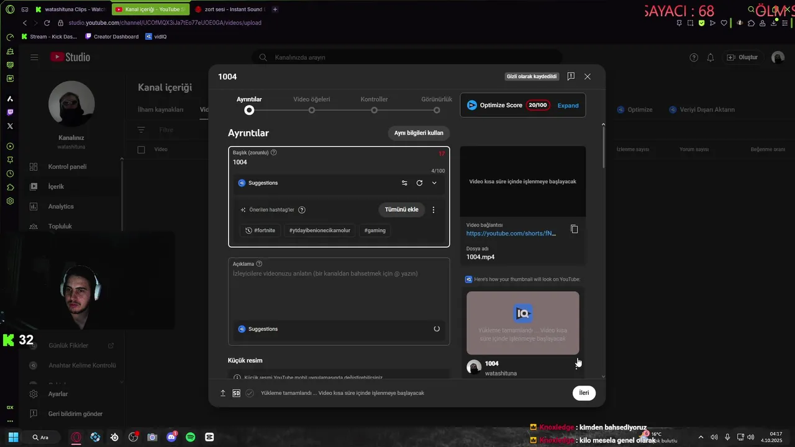
Task: Open hashtag options three-dot menu
Action: [x=434, y=210]
